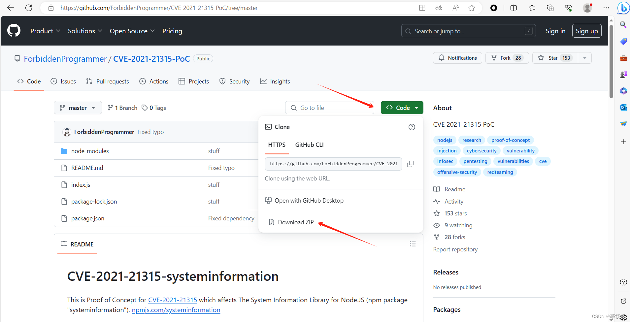
Task: Open the master branch dropdown
Action: (78, 108)
